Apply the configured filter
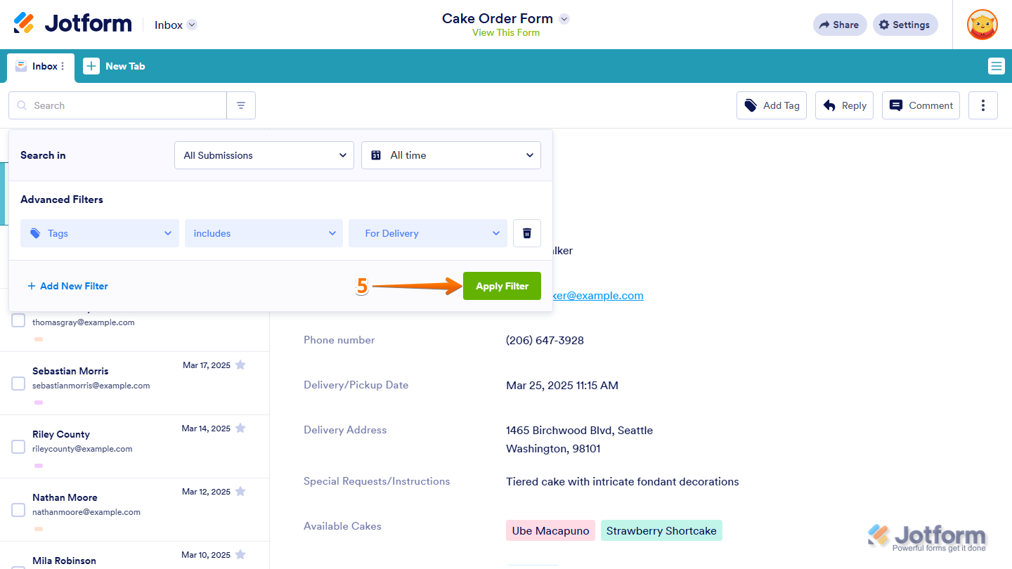The image size is (1012, 569). pos(502,286)
